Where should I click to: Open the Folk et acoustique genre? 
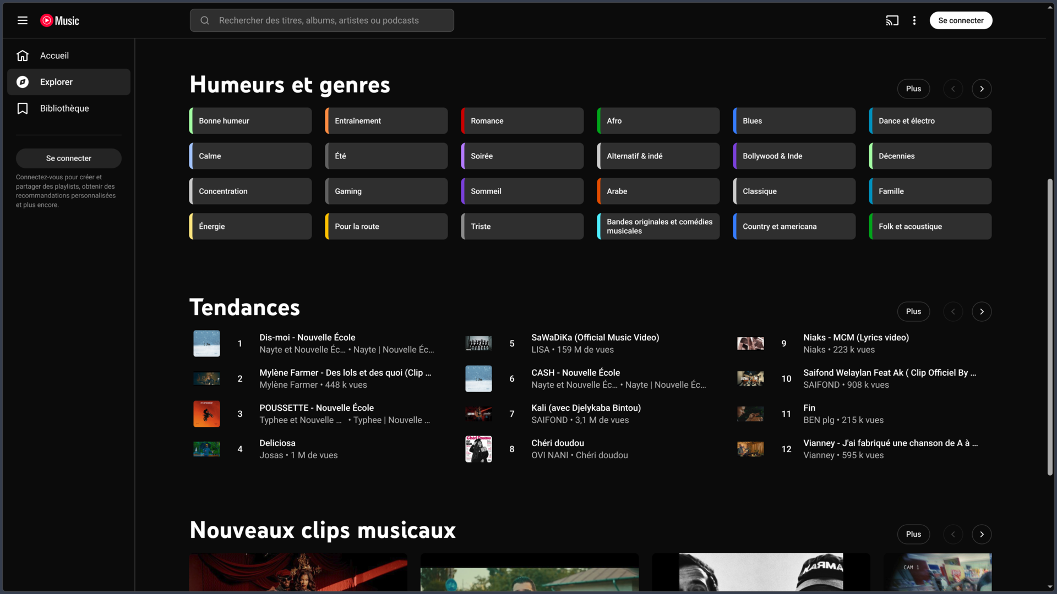coord(930,227)
